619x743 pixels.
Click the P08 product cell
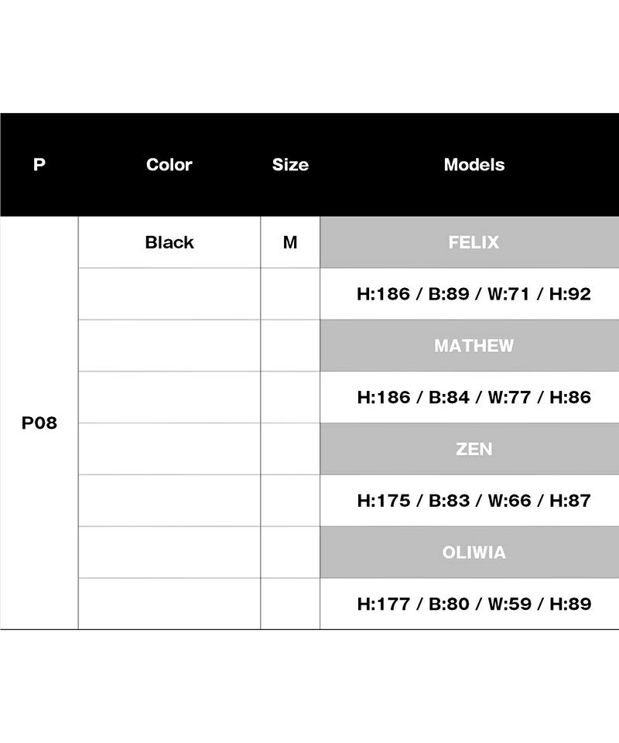(39, 423)
